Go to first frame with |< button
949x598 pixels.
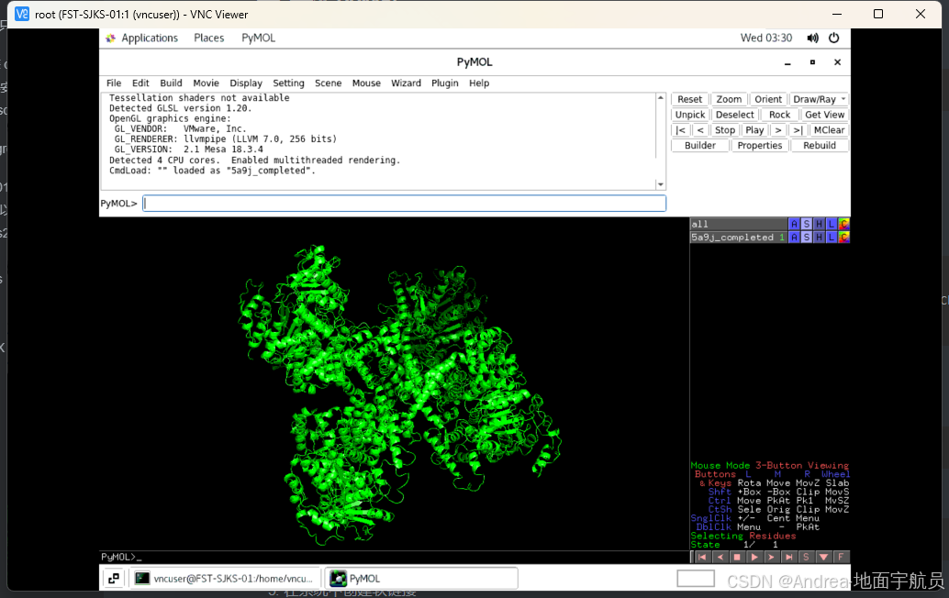click(x=681, y=130)
